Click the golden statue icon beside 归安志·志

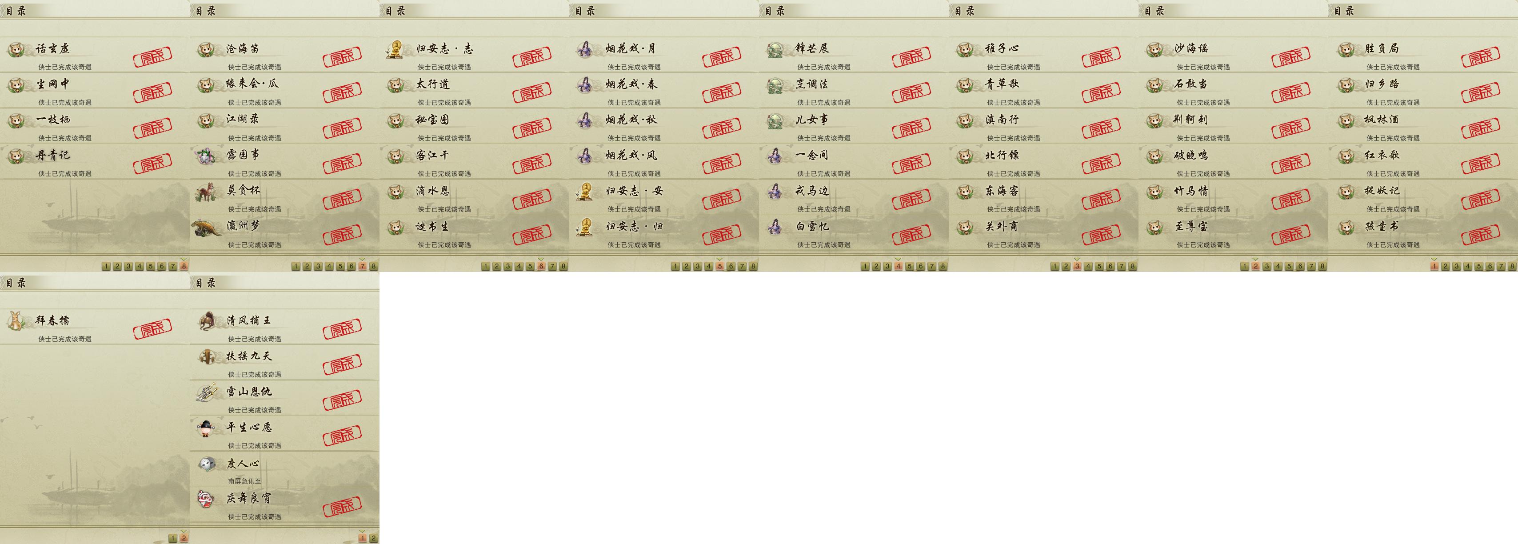395,49
